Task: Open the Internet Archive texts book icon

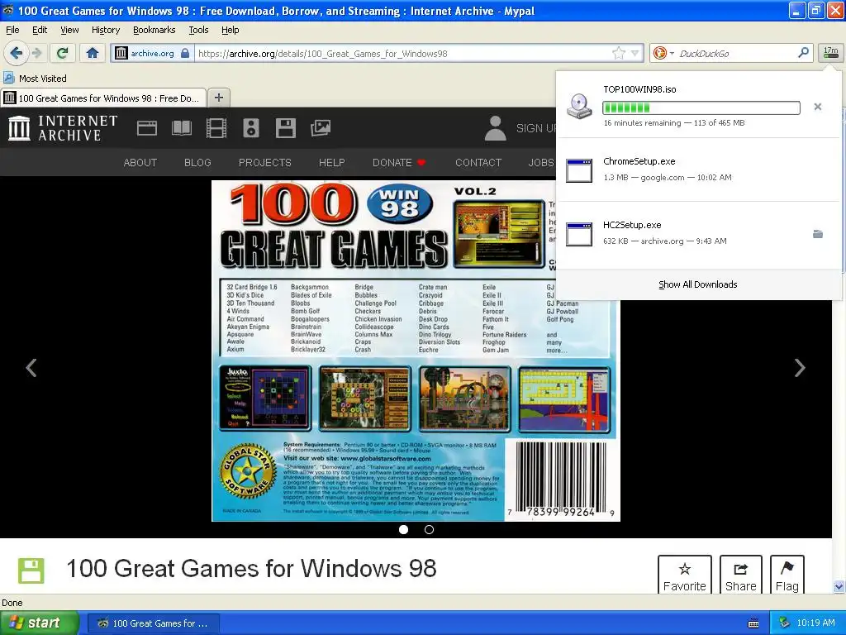Action: click(x=181, y=128)
